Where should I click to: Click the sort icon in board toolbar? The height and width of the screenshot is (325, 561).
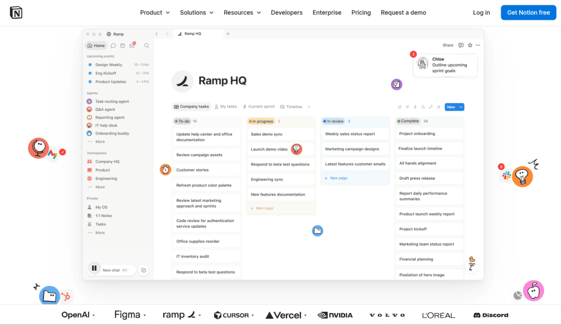[399, 107]
